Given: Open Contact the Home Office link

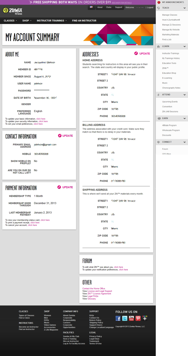Looking at the screenshot, I should click(94, 289).
